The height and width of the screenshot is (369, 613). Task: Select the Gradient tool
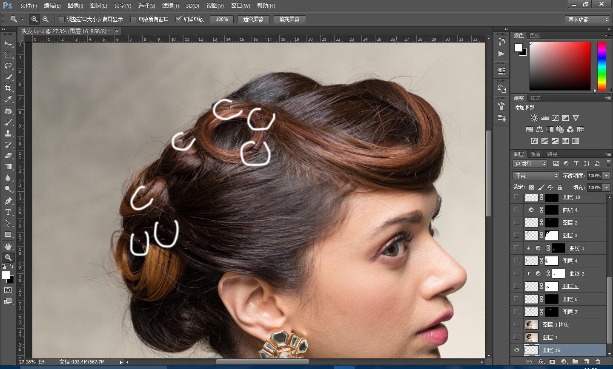click(8, 167)
